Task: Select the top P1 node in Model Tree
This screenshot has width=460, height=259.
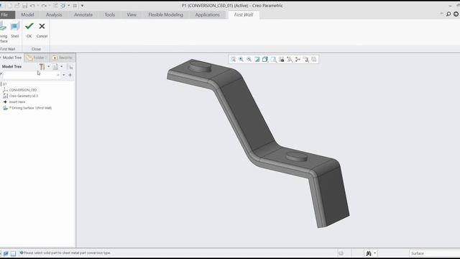Action: (x=5, y=84)
